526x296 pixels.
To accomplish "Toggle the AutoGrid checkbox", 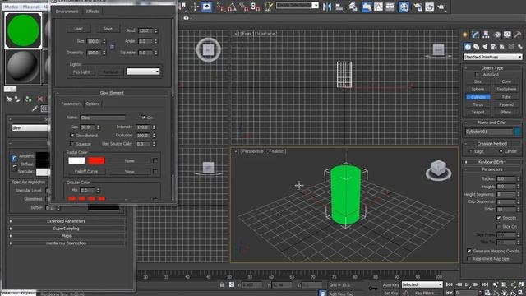I will pos(478,75).
